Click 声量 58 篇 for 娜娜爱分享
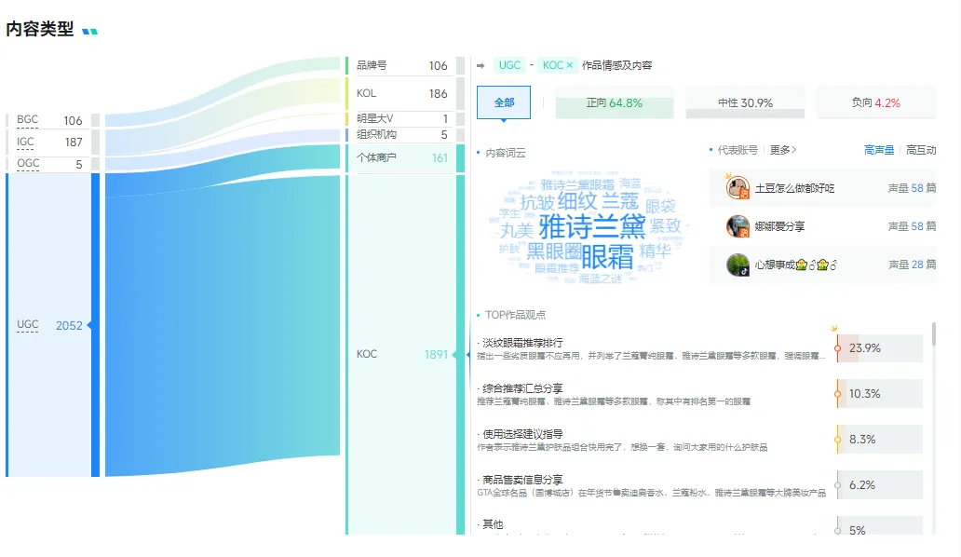961x557 pixels. point(912,226)
